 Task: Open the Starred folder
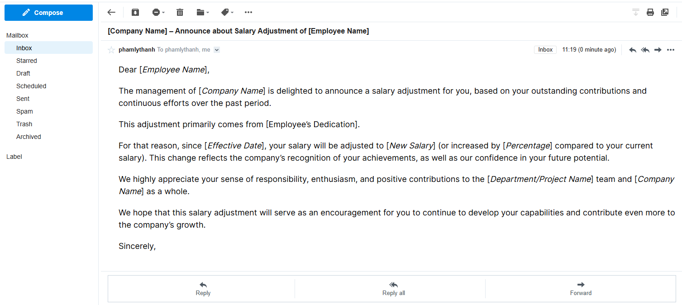pyautogui.click(x=27, y=61)
